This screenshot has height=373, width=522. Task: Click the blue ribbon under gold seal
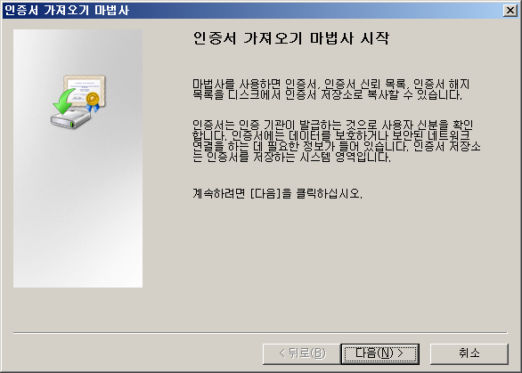point(93,108)
